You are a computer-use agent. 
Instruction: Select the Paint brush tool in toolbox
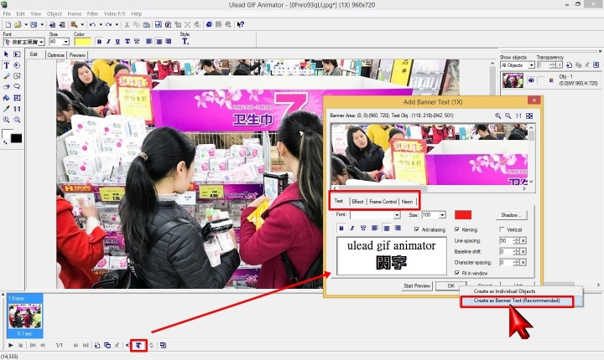point(6,76)
